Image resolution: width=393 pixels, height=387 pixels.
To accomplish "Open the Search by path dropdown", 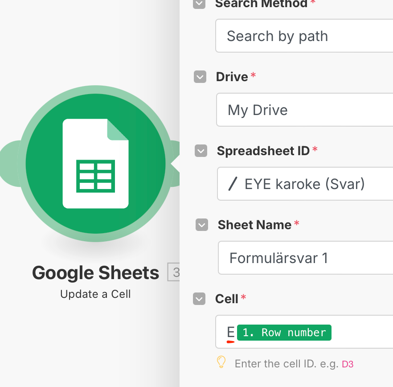I will tap(304, 36).
